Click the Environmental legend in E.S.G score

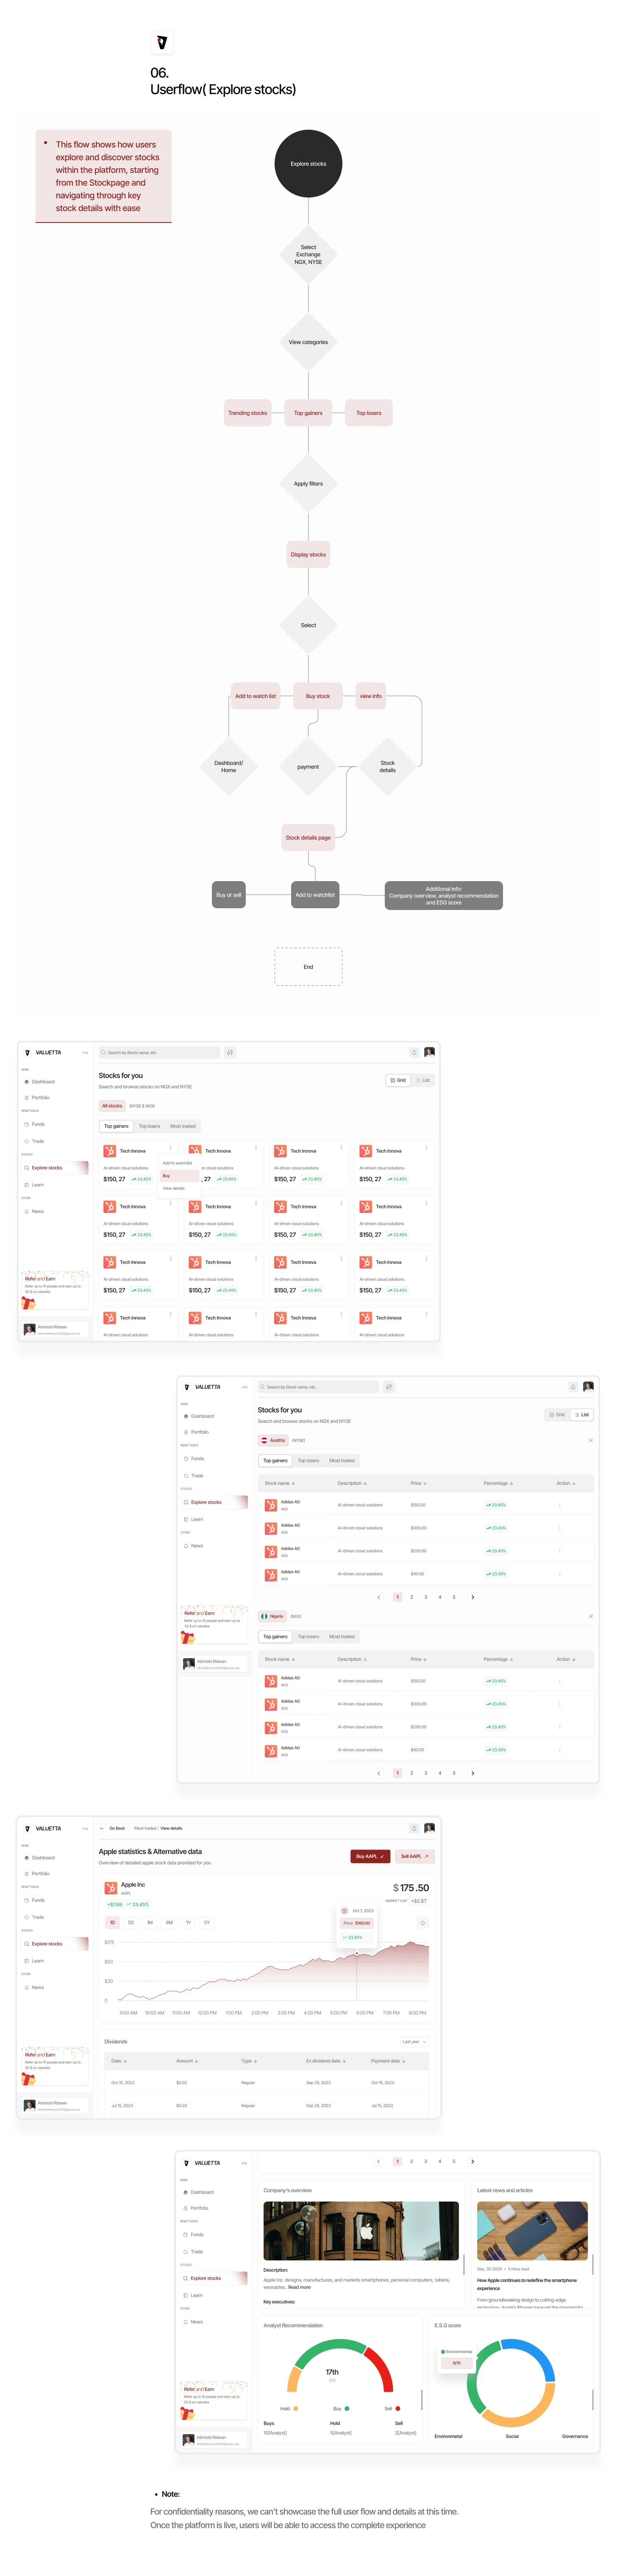point(456,2352)
